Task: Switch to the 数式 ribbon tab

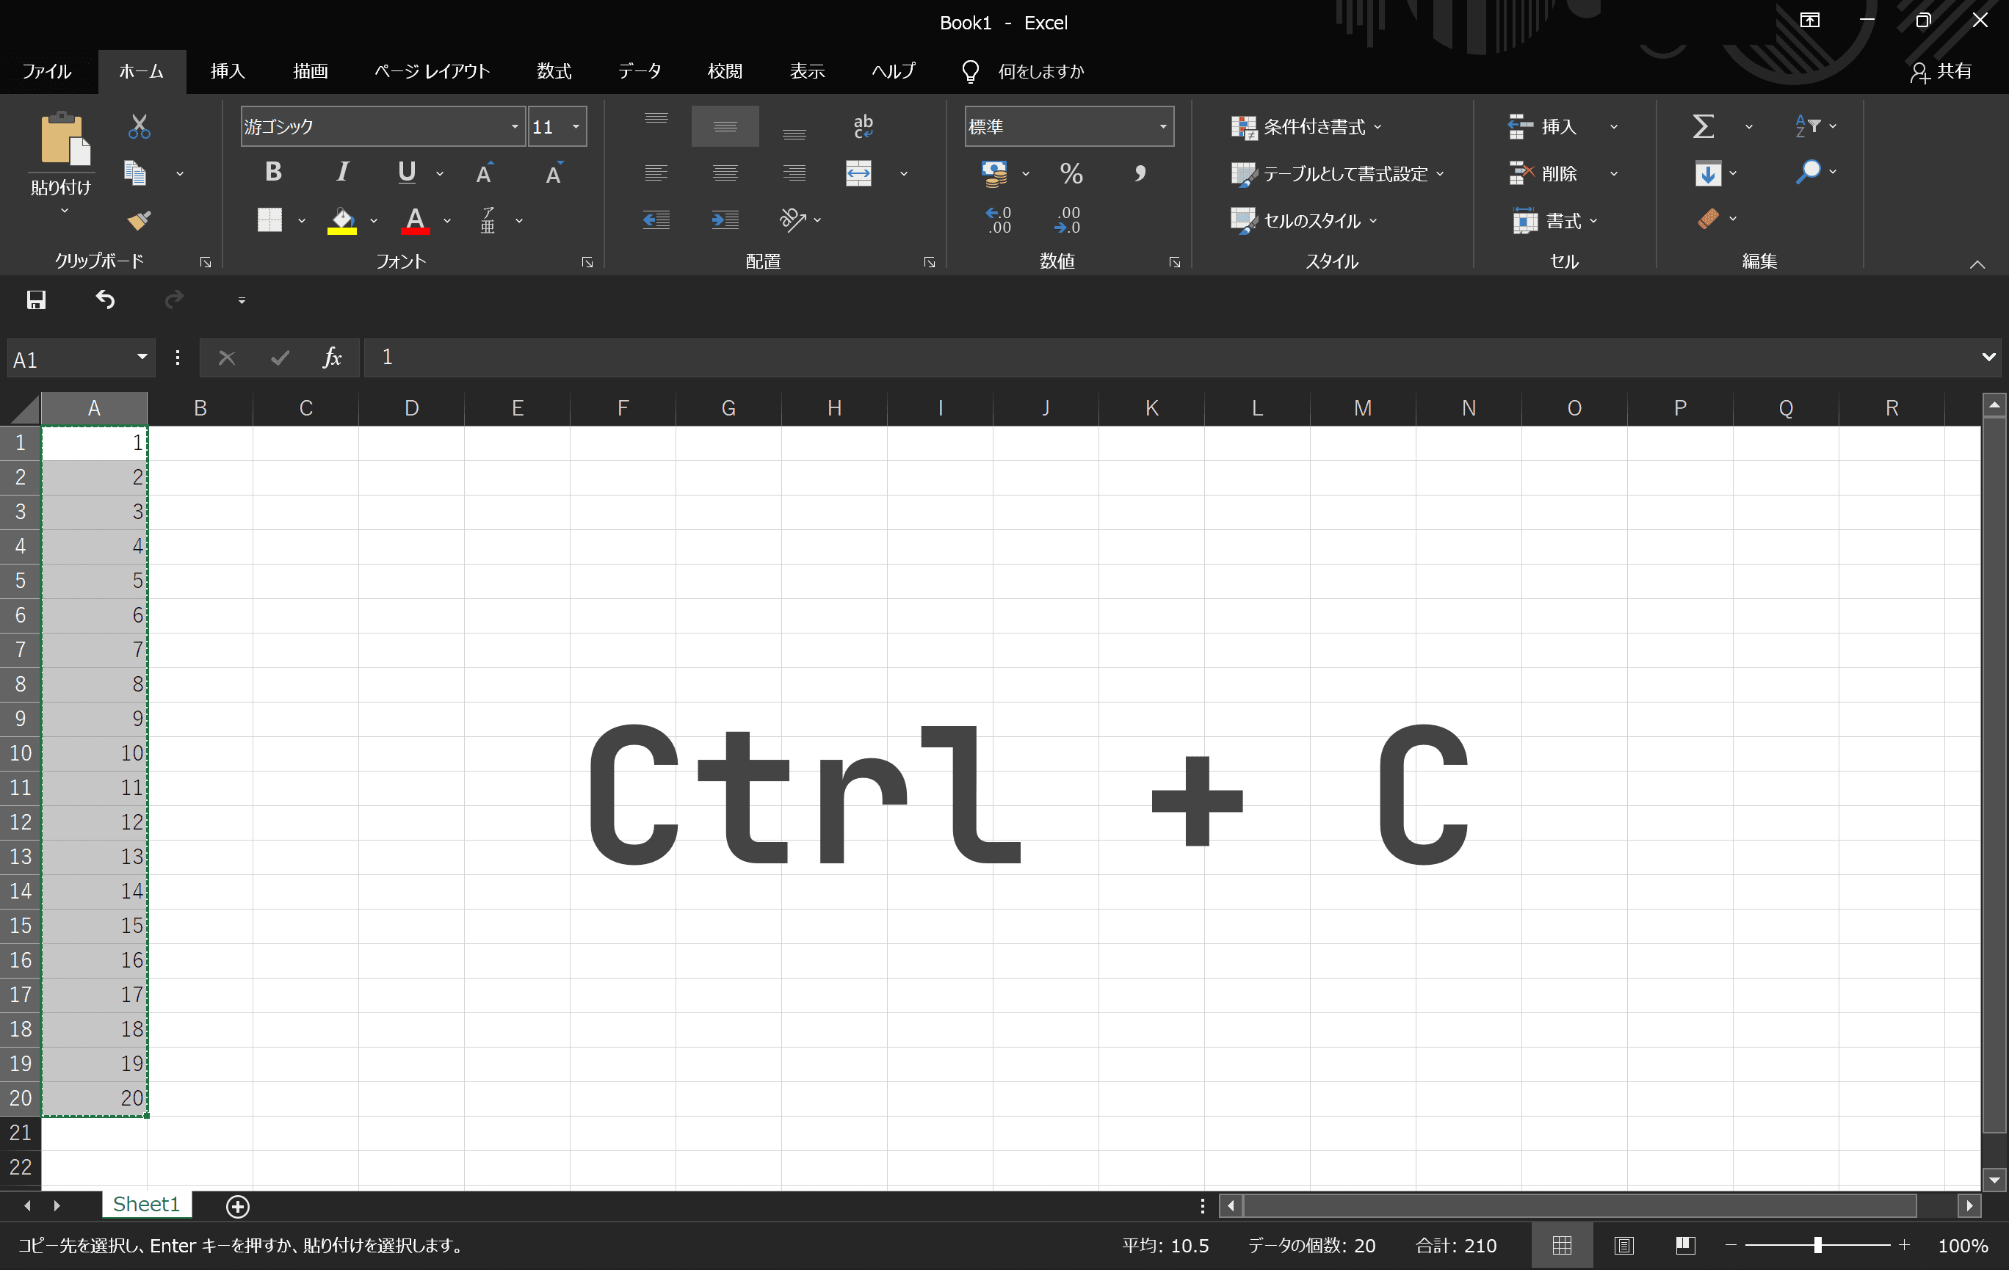Action: point(554,71)
